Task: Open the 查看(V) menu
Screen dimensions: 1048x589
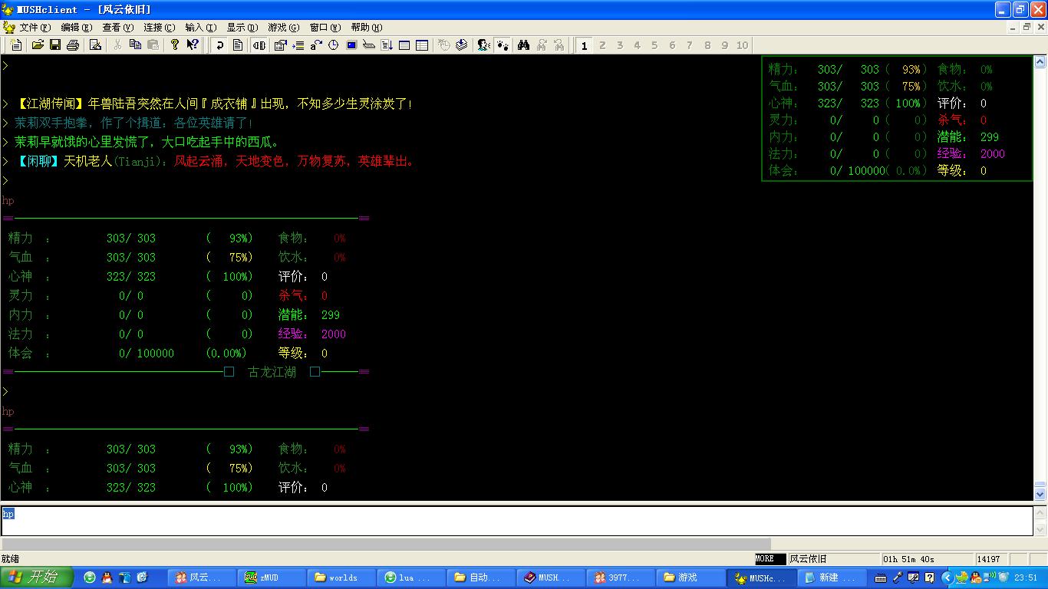Action: (117, 28)
